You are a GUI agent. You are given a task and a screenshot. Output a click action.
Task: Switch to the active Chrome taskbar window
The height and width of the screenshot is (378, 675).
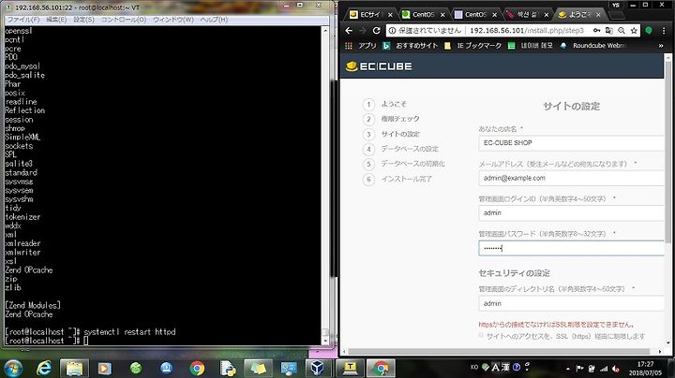pyautogui.click(x=381, y=368)
